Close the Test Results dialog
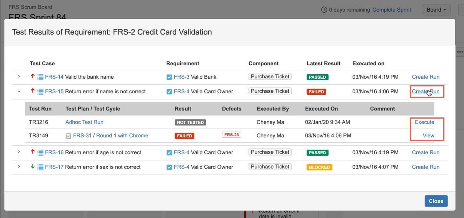 [436, 201]
